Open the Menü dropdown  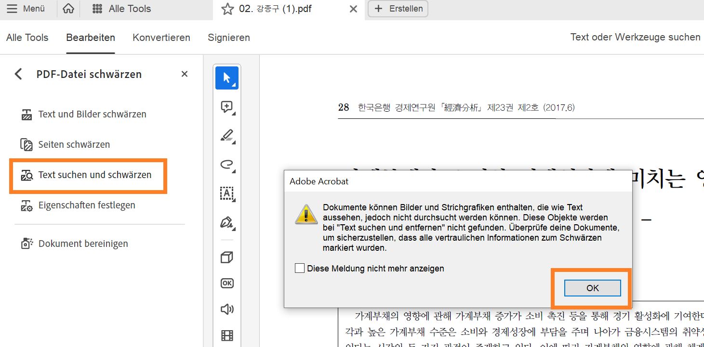27,8
